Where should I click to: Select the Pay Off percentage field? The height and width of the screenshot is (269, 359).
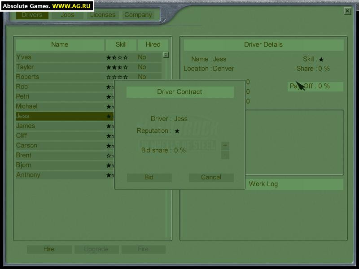click(315, 87)
